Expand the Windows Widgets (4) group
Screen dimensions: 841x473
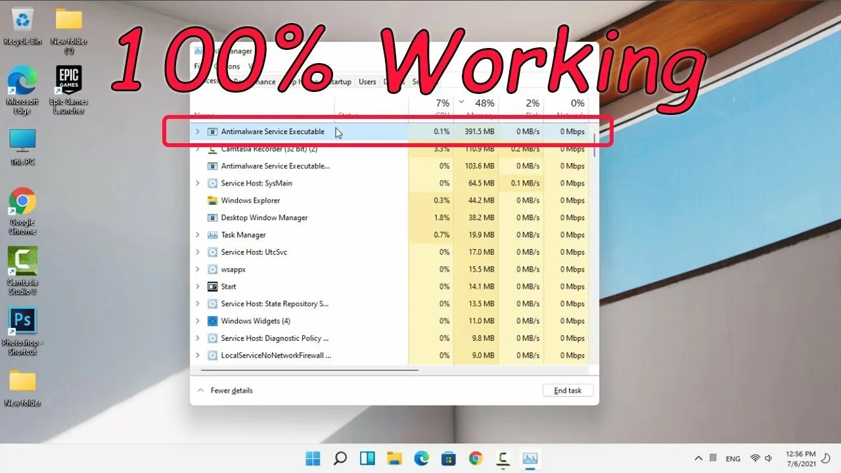point(198,321)
